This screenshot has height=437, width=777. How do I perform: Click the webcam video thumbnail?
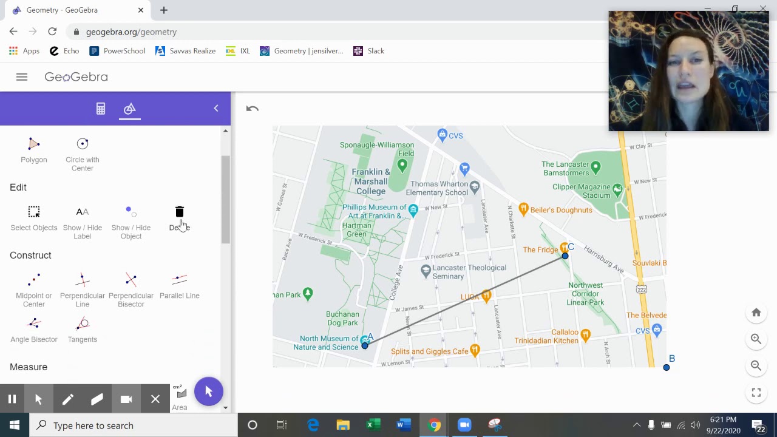coord(689,71)
